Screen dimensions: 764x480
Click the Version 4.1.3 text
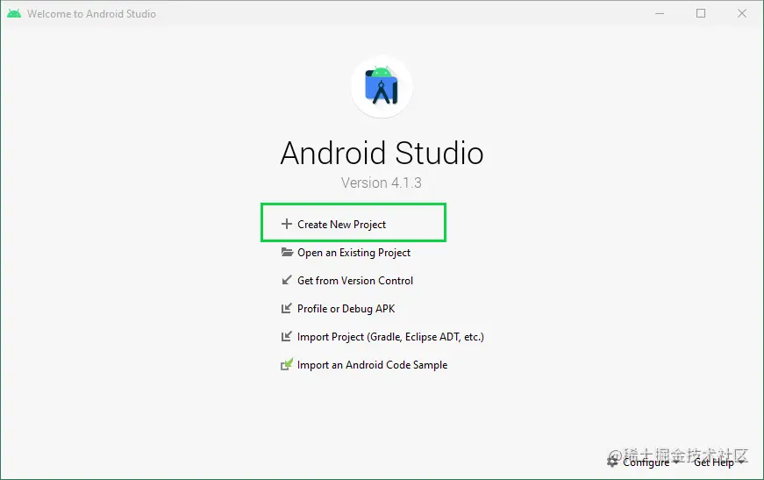coord(381,183)
